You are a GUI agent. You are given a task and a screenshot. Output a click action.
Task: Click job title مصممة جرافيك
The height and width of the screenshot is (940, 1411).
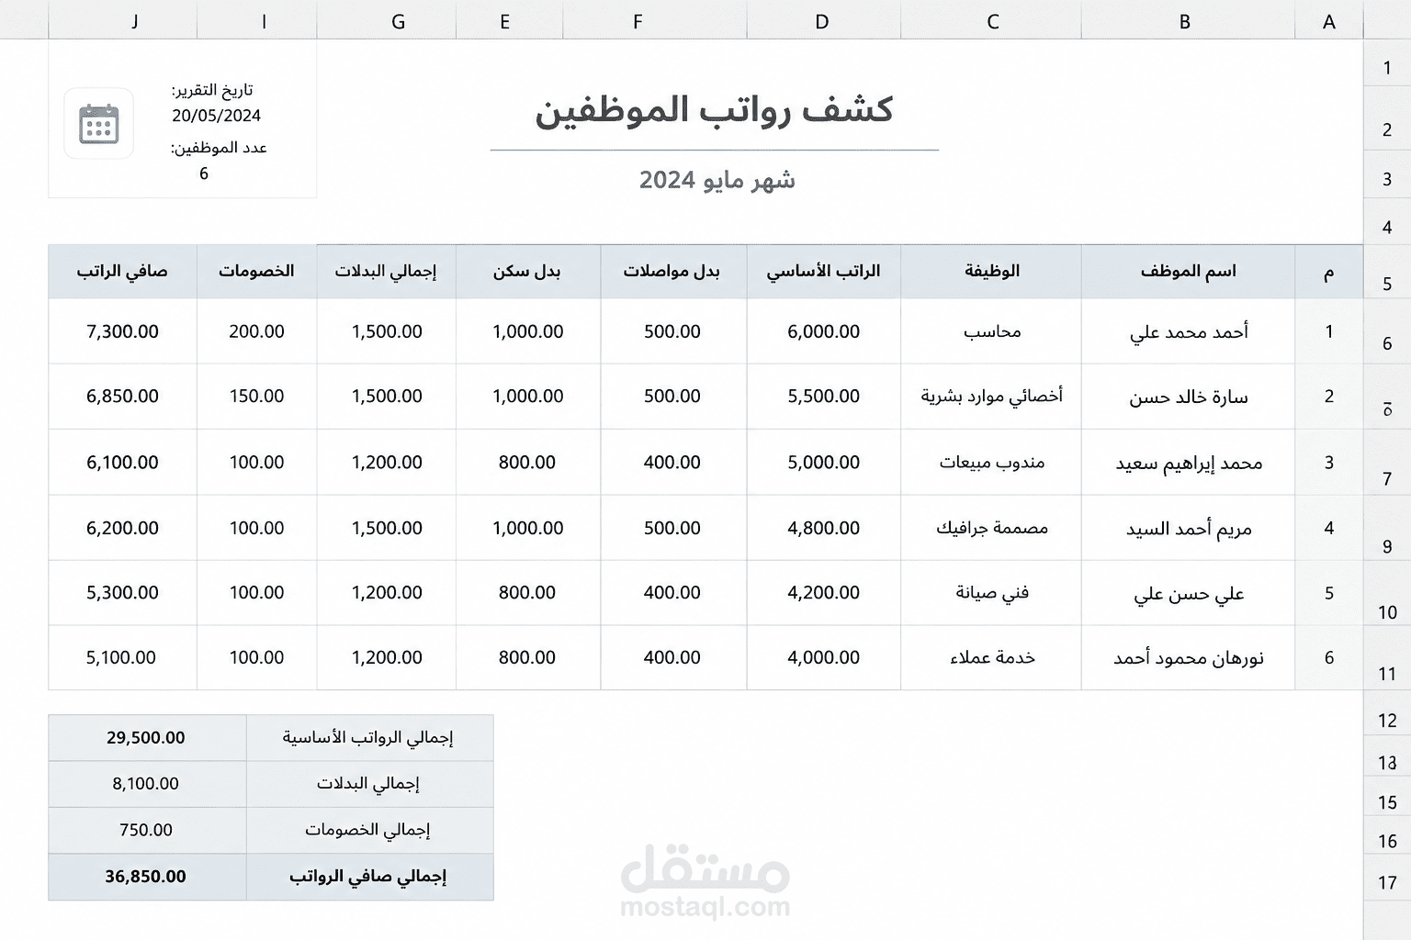tap(992, 528)
